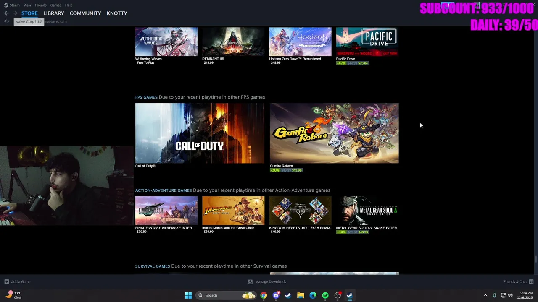Image resolution: width=538 pixels, height=302 pixels.
Task: Click Indiana Jones $69.99 price
Action: pos(208,232)
